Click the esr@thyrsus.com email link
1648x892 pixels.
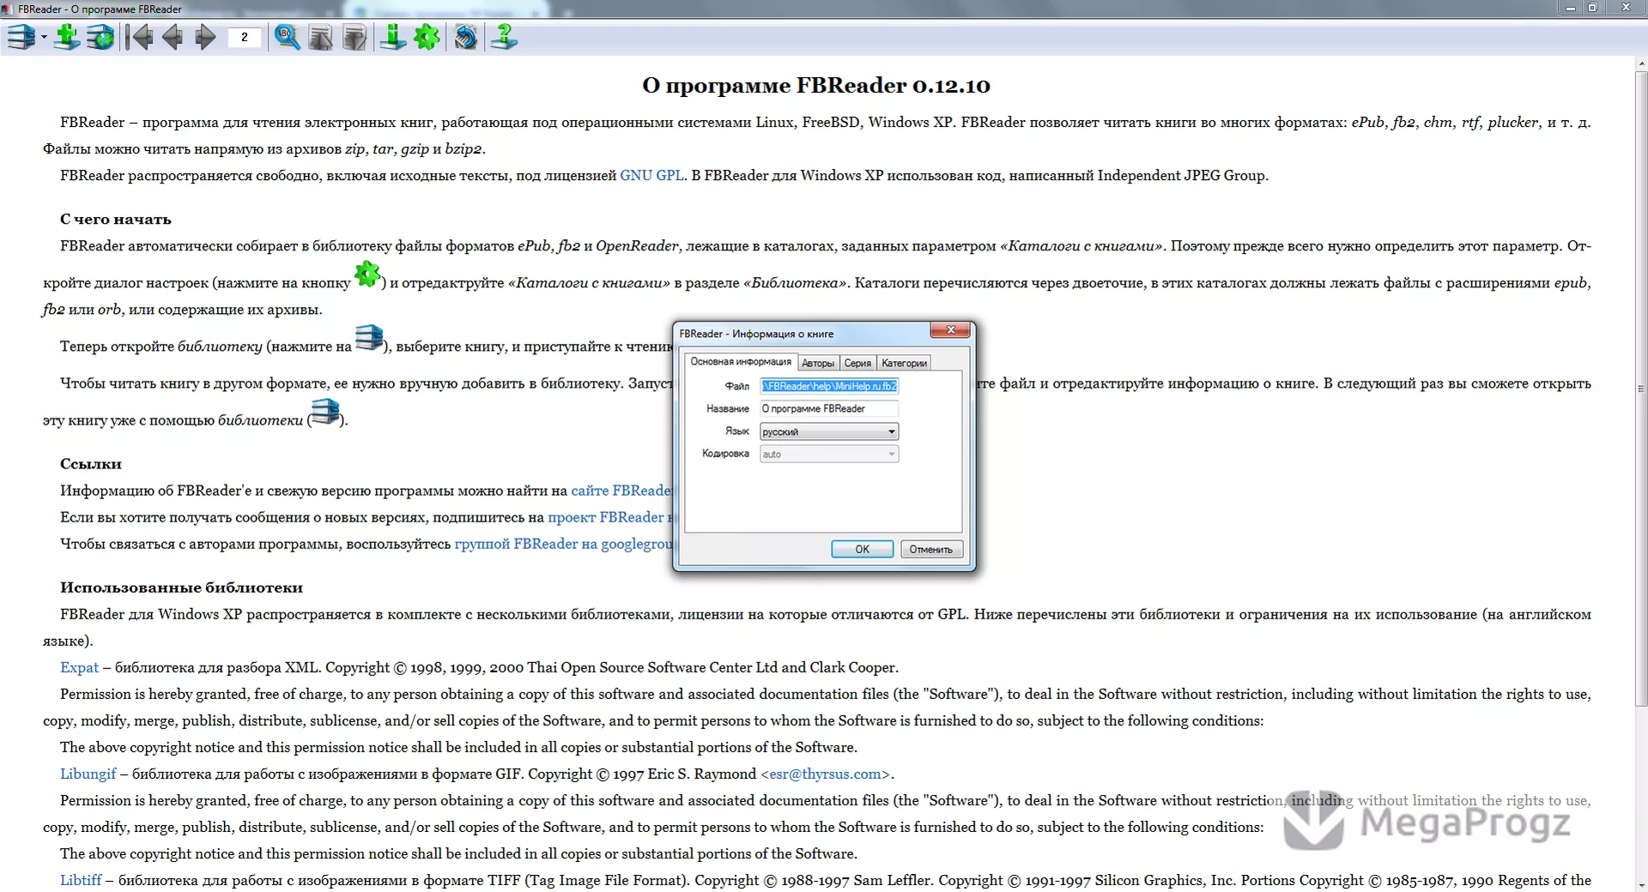pyautogui.click(x=825, y=774)
